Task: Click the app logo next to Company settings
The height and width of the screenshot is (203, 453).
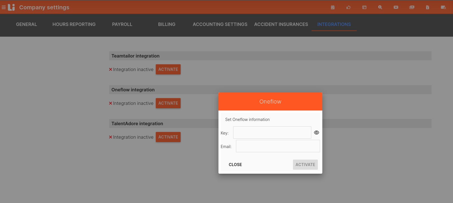Action: click(x=11, y=7)
